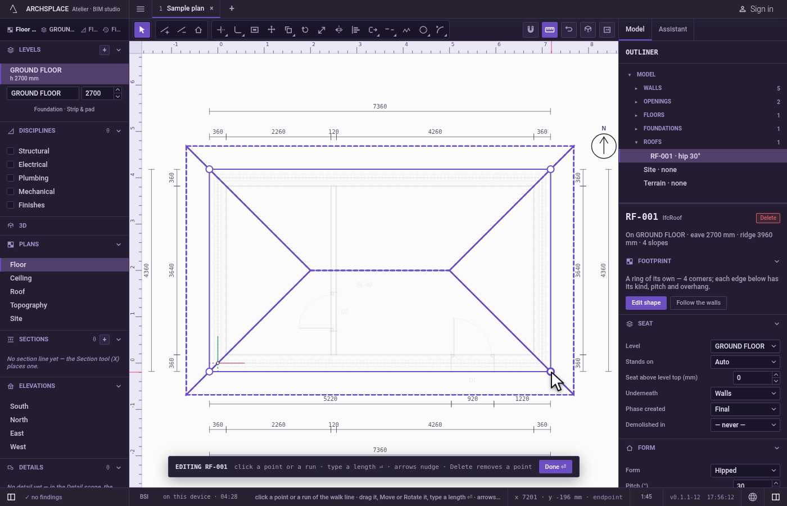Toggle the ruler dimensions button
Viewport: 787px width, 506px height.
tap(550, 30)
